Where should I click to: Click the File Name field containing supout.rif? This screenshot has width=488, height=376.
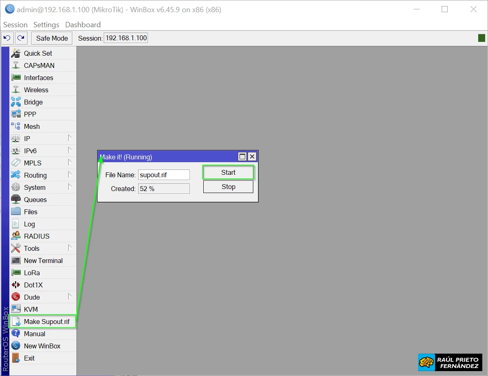[x=164, y=174]
